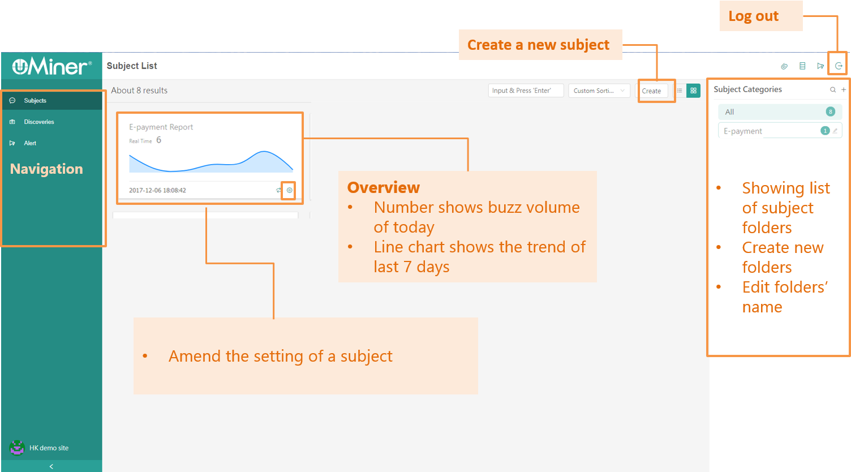The height and width of the screenshot is (472, 851).
Task: Switch to list view layout
Action: 680,91
